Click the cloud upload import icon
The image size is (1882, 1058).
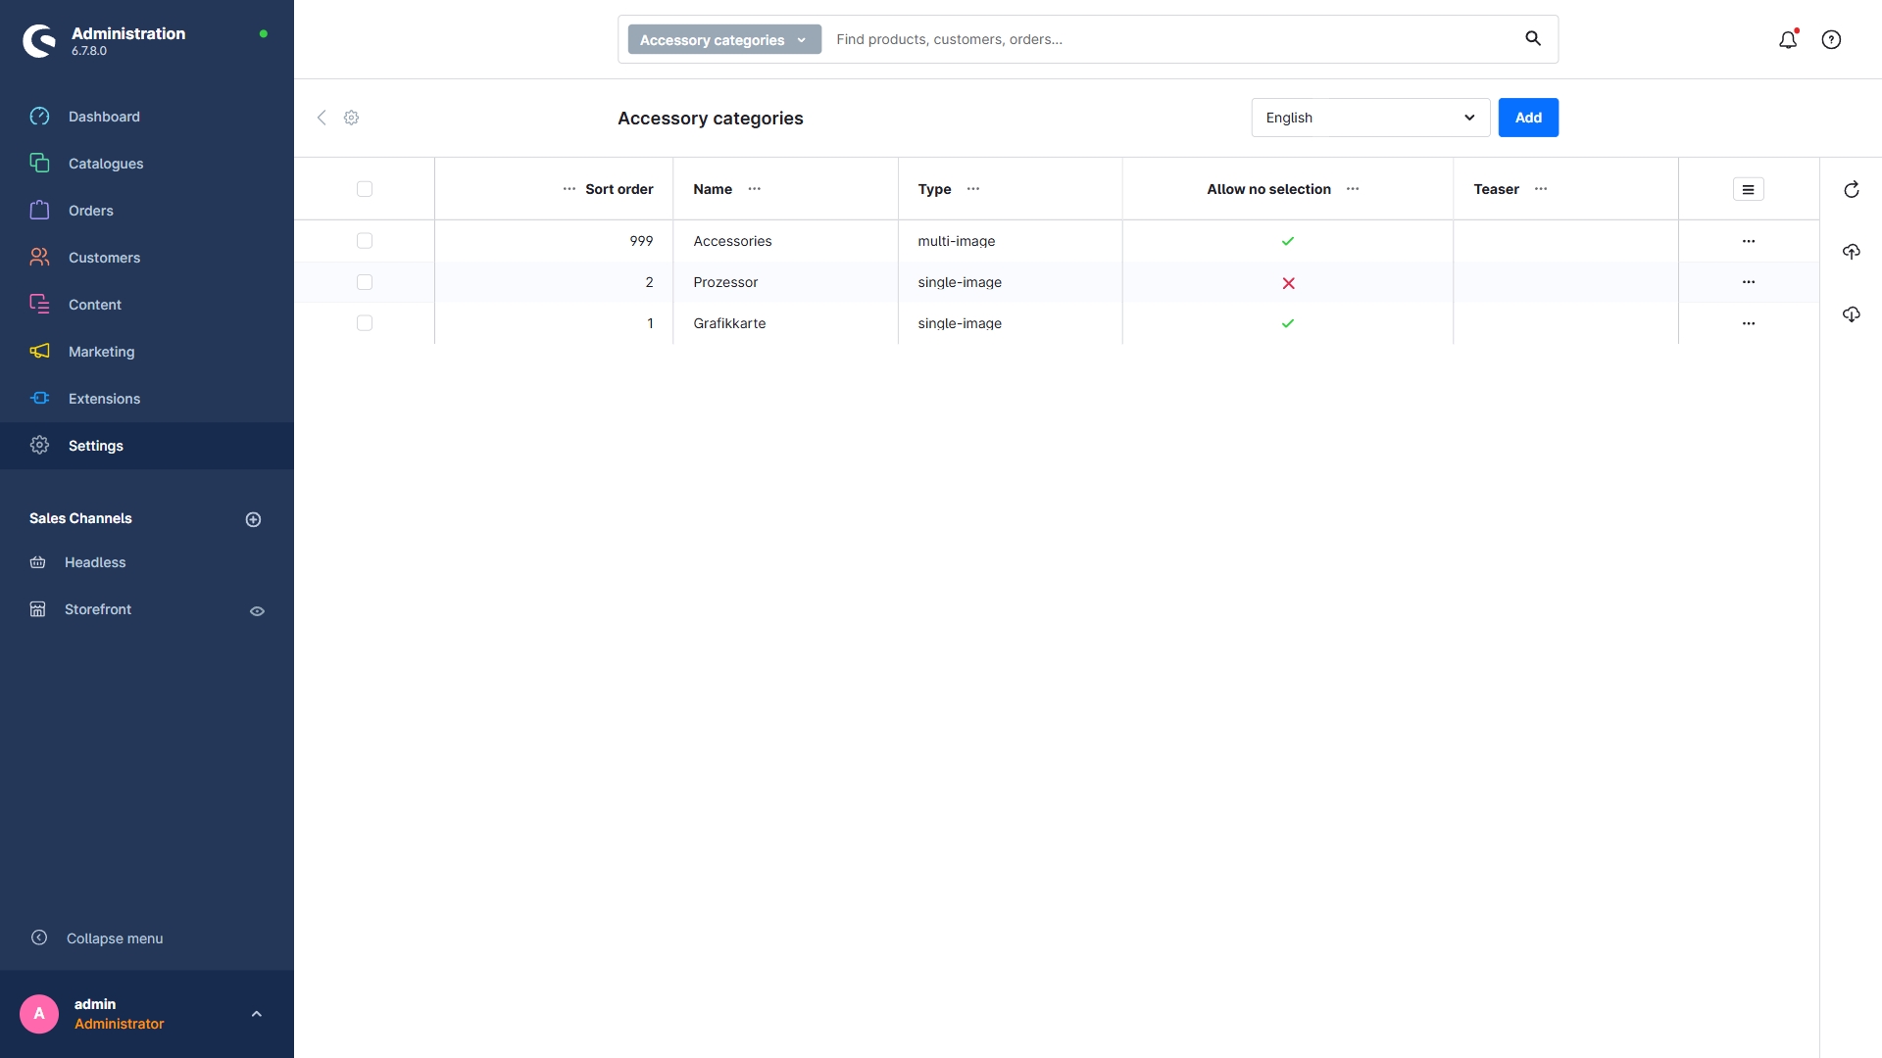pyautogui.click(x=1851, y=252)
